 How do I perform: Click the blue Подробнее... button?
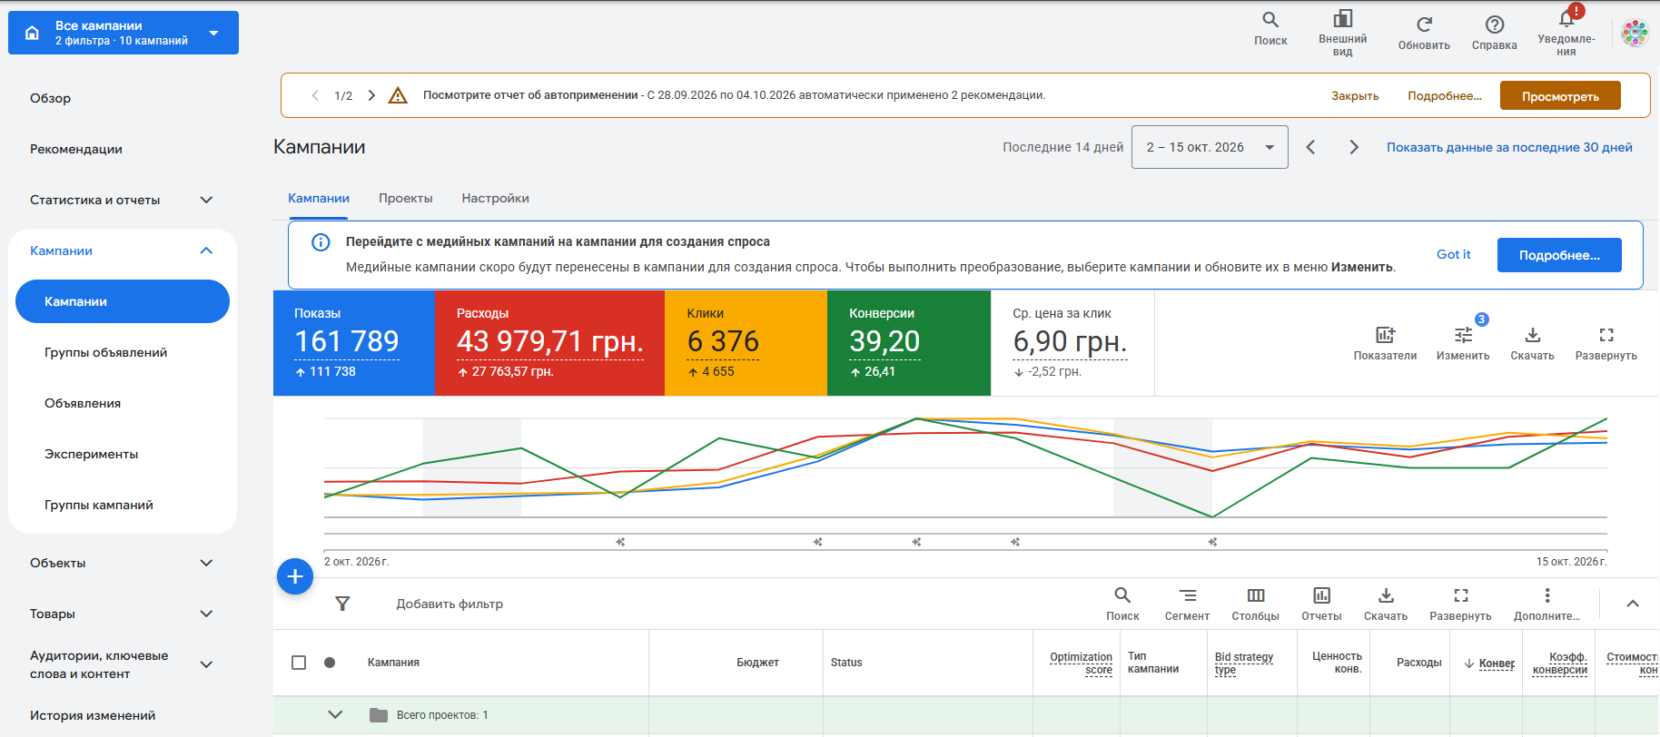(1559, 255)
